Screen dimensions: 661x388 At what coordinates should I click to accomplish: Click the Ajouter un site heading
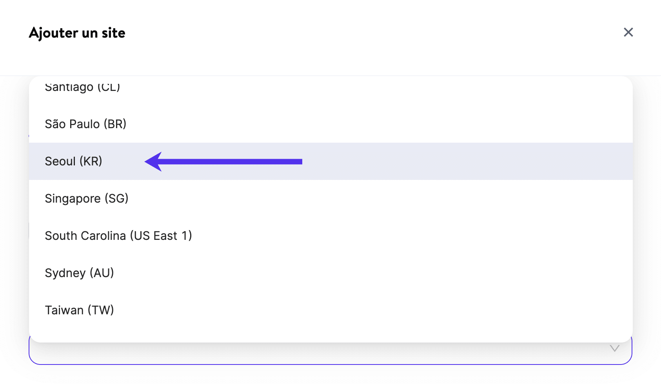[77, 33]
